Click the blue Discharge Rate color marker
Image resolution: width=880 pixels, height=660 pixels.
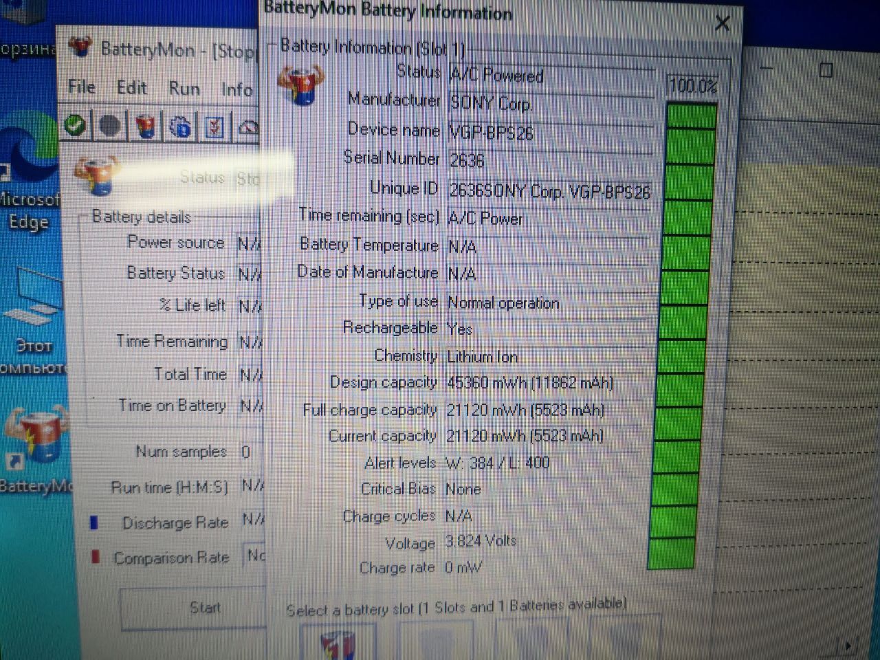pos(94,522)
